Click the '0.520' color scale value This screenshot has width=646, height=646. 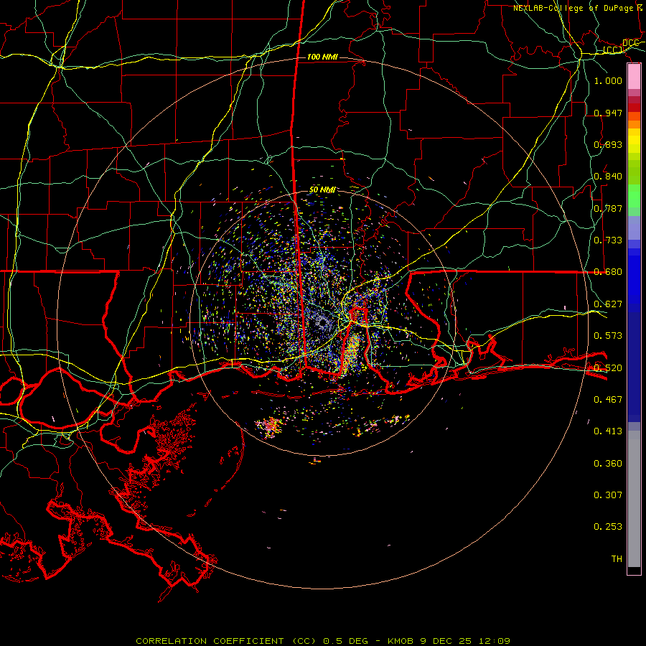pyautogui.click(x=608, y=368)
